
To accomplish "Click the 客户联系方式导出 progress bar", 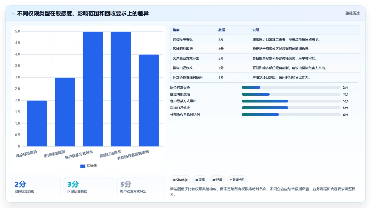I will click(291, 101).
